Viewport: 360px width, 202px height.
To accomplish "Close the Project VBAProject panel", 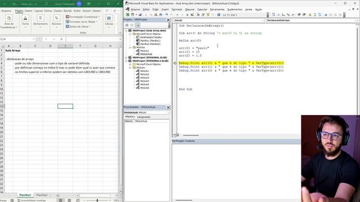I will pyautogui.click(x=168, y=20).
